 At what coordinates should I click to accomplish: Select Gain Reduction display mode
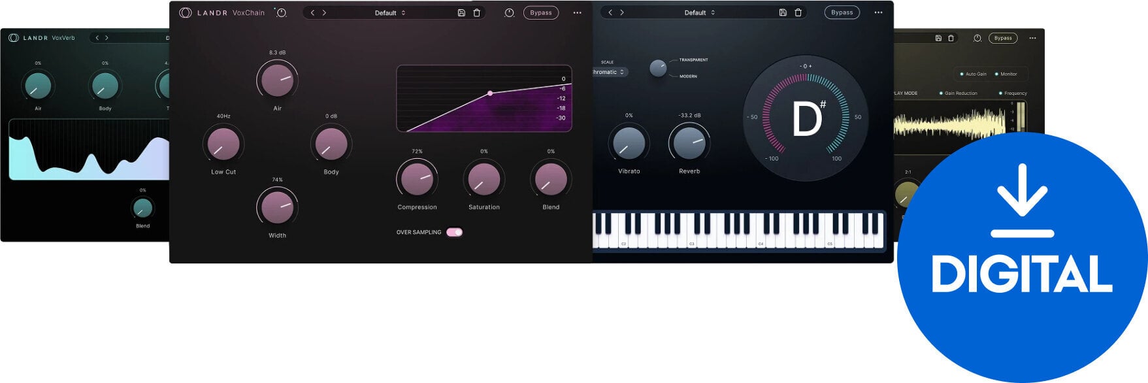[x=959, y=93]
